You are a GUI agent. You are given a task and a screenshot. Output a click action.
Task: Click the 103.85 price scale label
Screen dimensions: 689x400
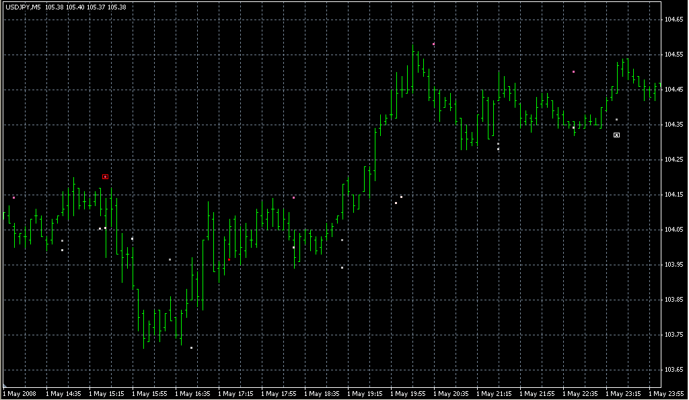tap(674, 300)
